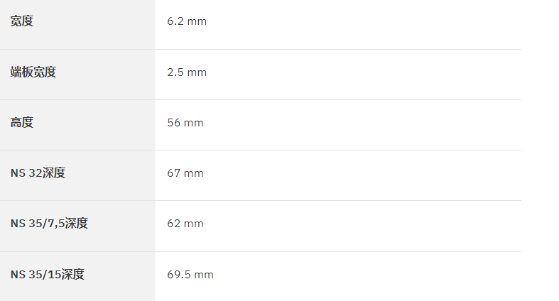This screenshot has width=559, height=301.
Task: Select the 67 mm depth value
Action: click(185, 173)
